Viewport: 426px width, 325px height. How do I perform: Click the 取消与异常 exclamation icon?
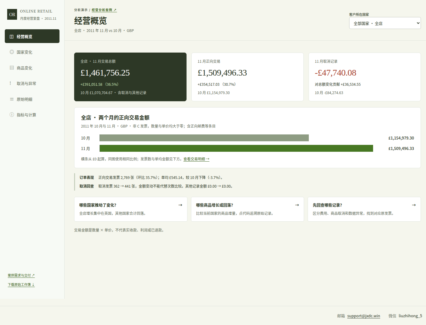coord(10,83)
